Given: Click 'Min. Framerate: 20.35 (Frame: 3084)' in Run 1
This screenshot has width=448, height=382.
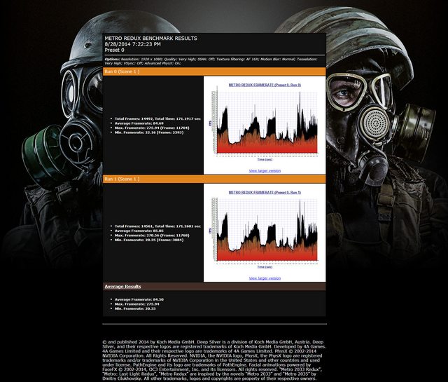Looking at the screenshot, I should pyautogui.click(x=149, y=240).
